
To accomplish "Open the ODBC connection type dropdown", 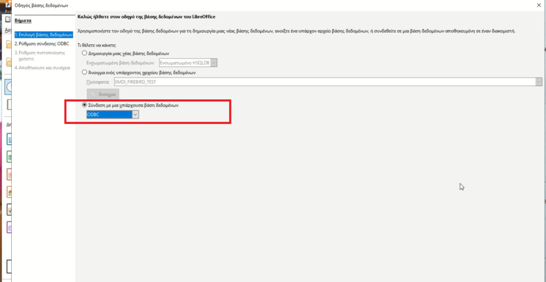I will point(135,115).
